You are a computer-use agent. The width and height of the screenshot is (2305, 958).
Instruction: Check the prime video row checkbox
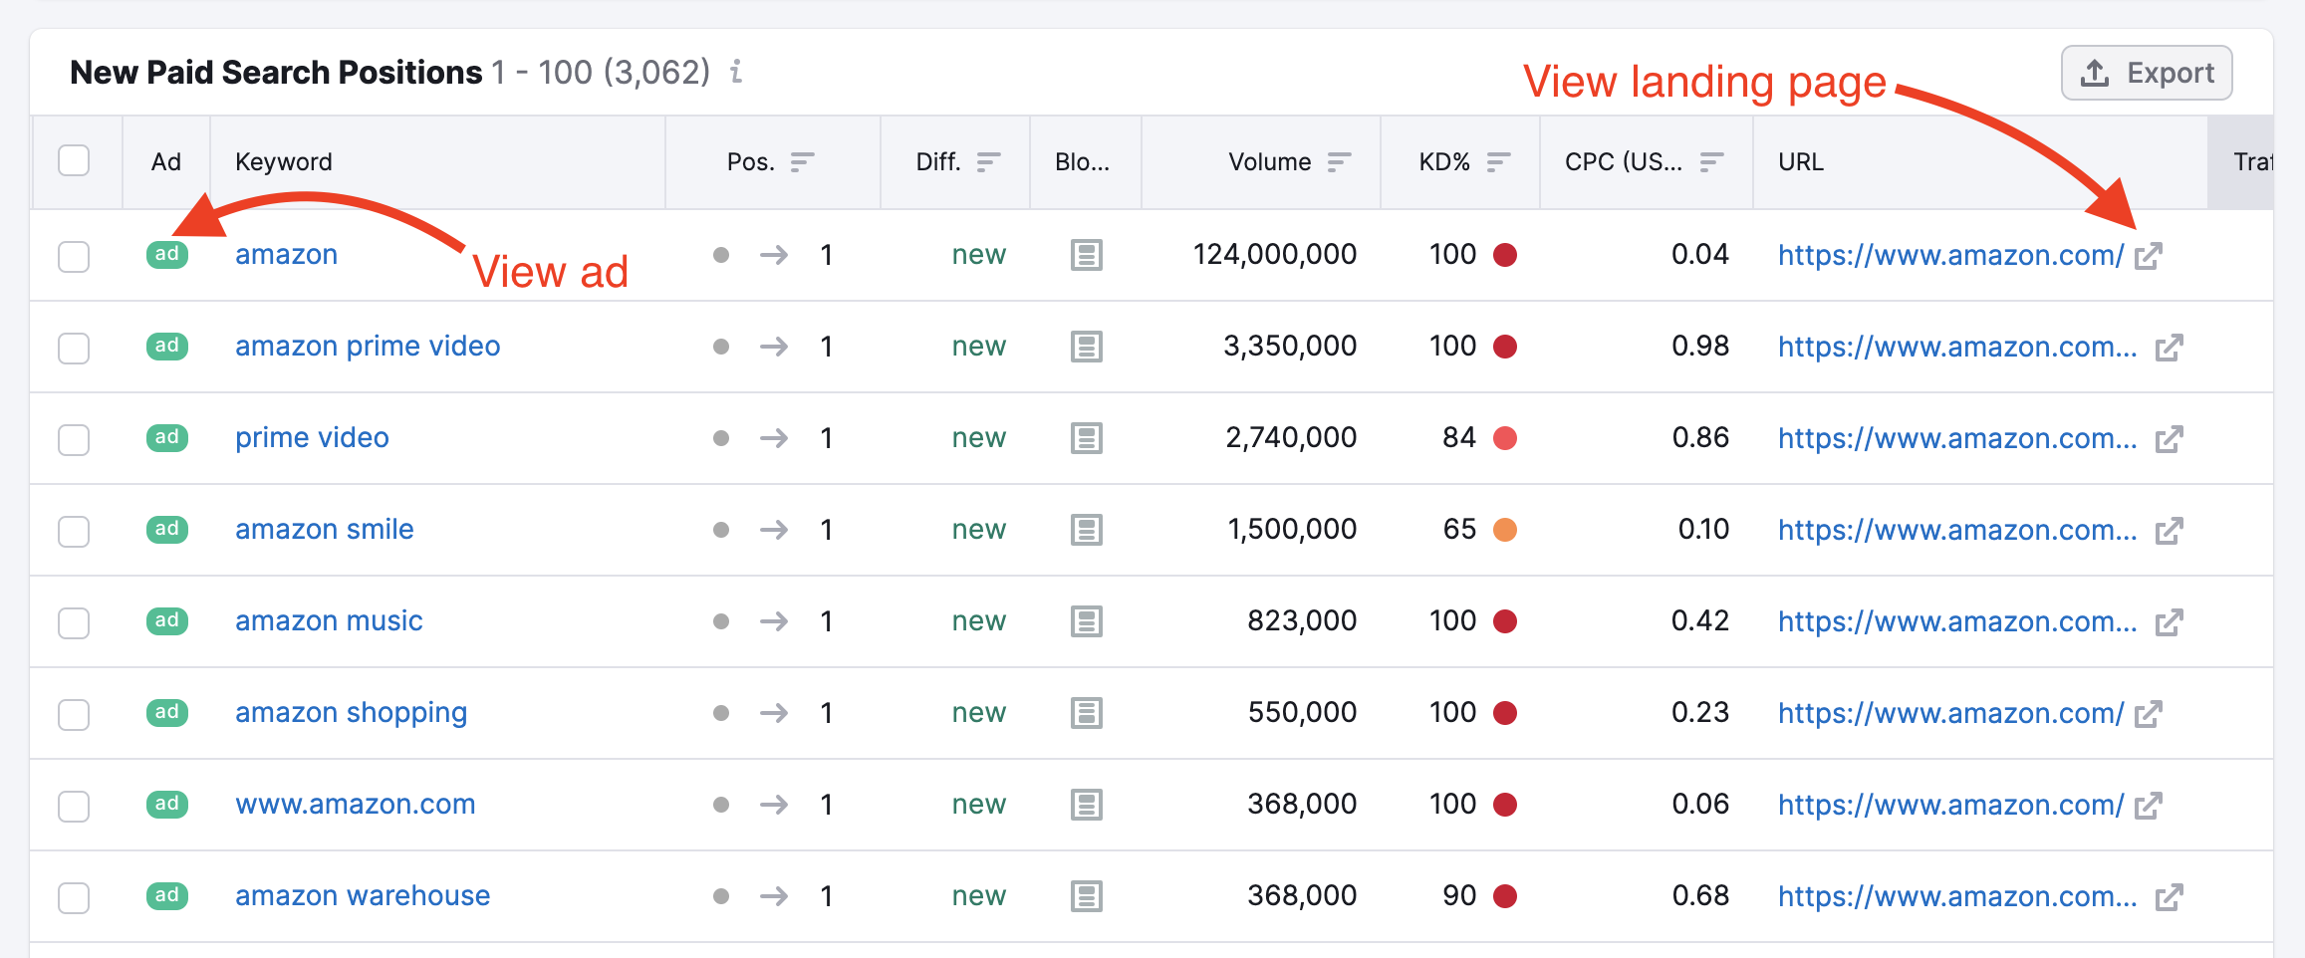pyautogui.click(x=74, y=439)
